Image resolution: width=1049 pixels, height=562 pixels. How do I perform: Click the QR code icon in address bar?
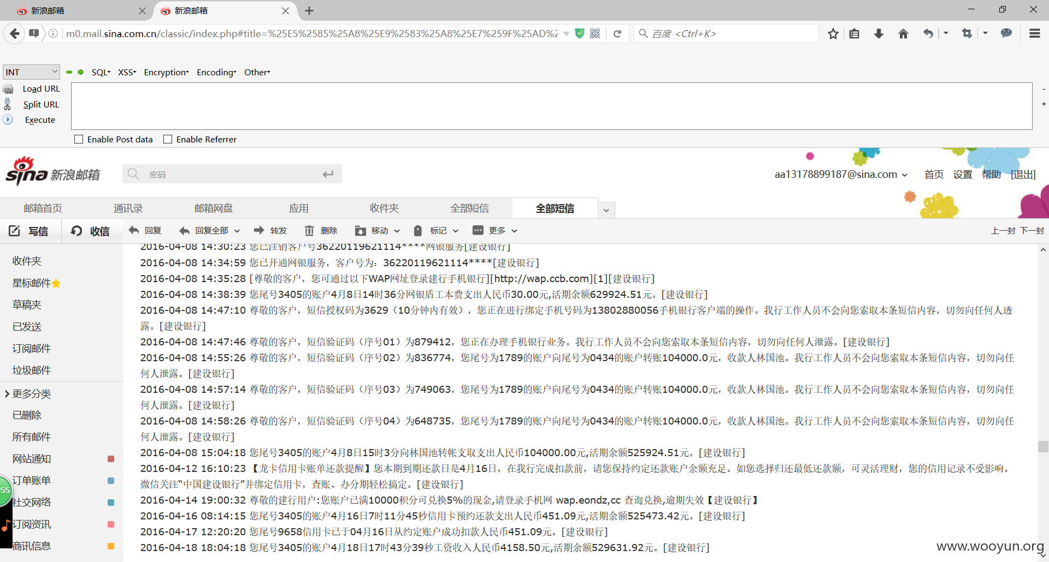595,34
